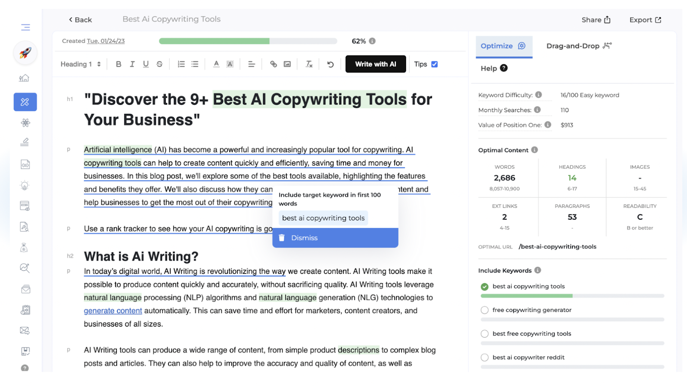Insert a hyperlink

(x=274, y=64)
